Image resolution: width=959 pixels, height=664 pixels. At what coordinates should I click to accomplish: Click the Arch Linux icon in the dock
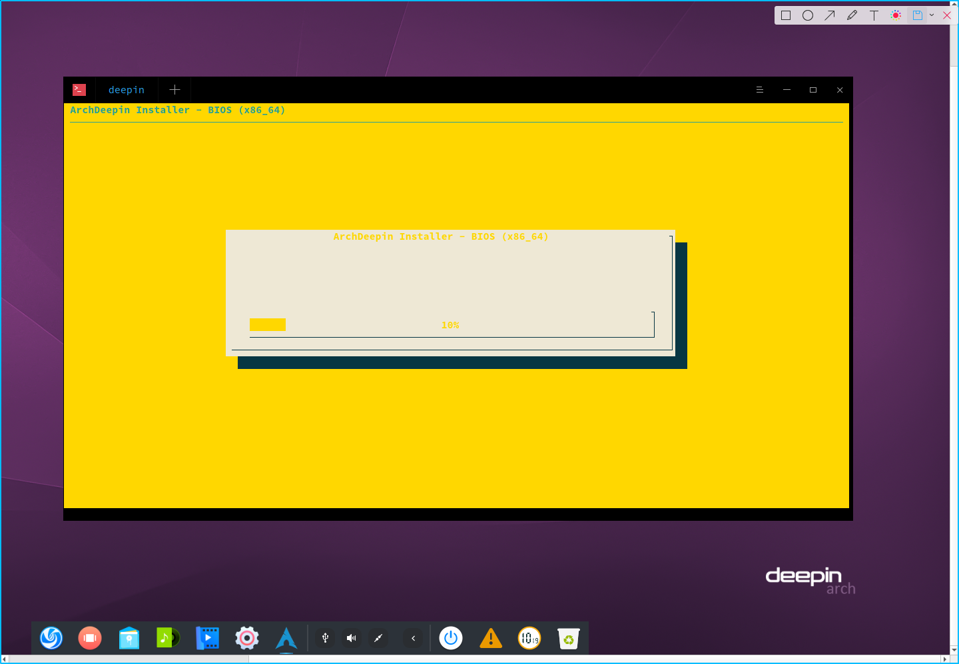coord(286,638)
